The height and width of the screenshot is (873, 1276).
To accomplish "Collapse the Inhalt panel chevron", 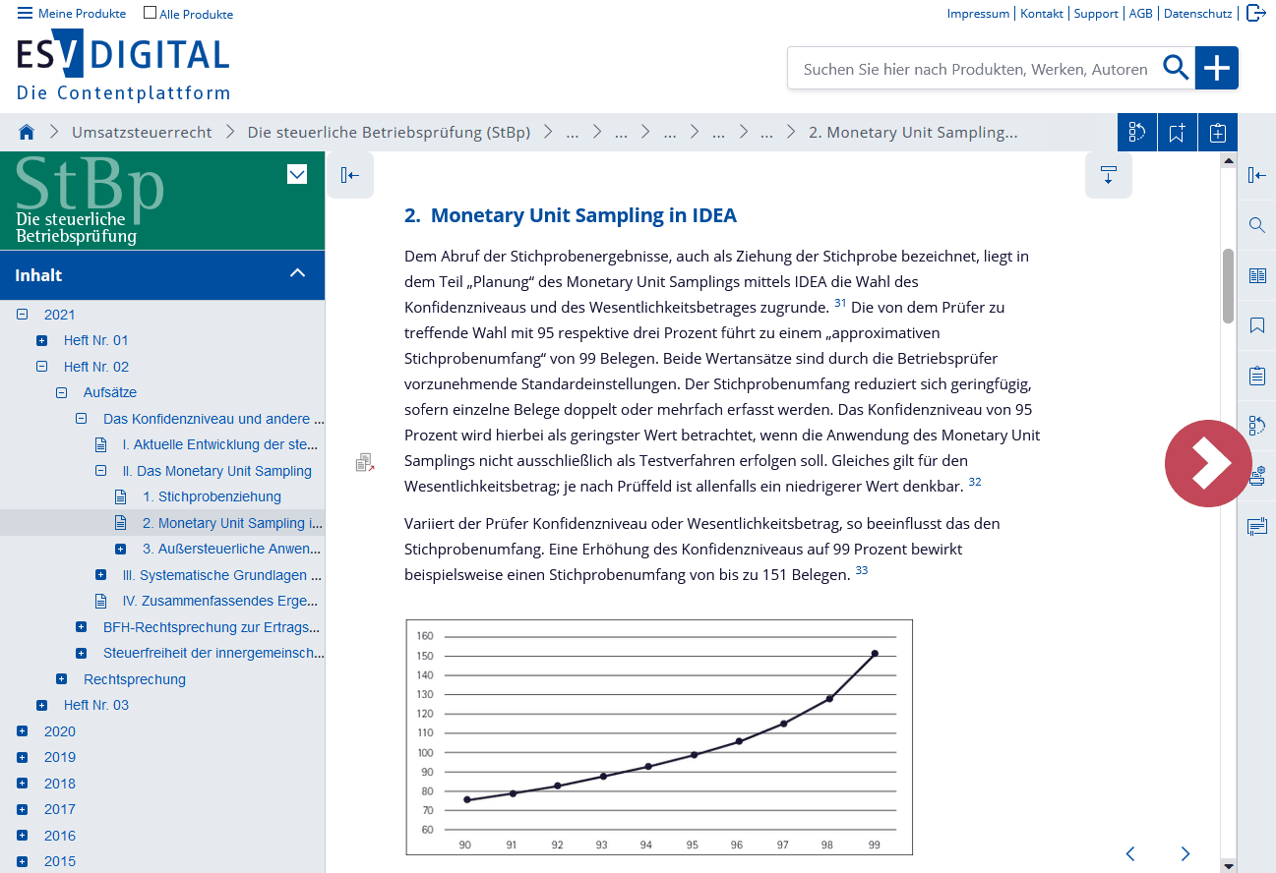I will point(298,274).
